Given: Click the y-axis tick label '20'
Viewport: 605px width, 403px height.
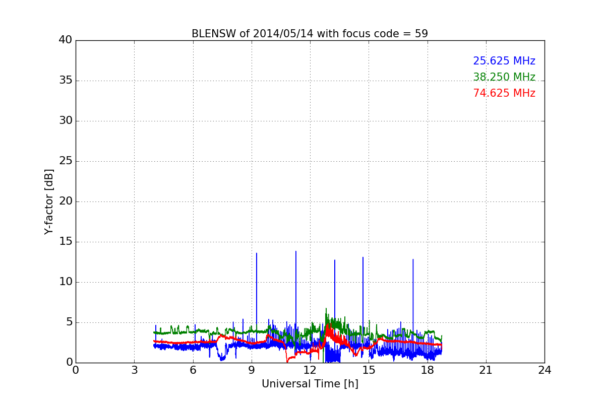Looking at the screenshot, I should coord(66,201).
